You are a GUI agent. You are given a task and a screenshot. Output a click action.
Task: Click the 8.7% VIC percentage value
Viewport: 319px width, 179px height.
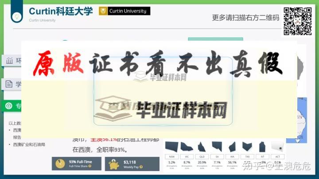click(187, 162)
